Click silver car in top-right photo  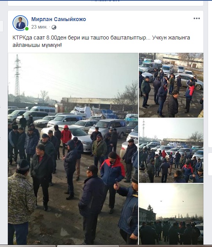189,81
